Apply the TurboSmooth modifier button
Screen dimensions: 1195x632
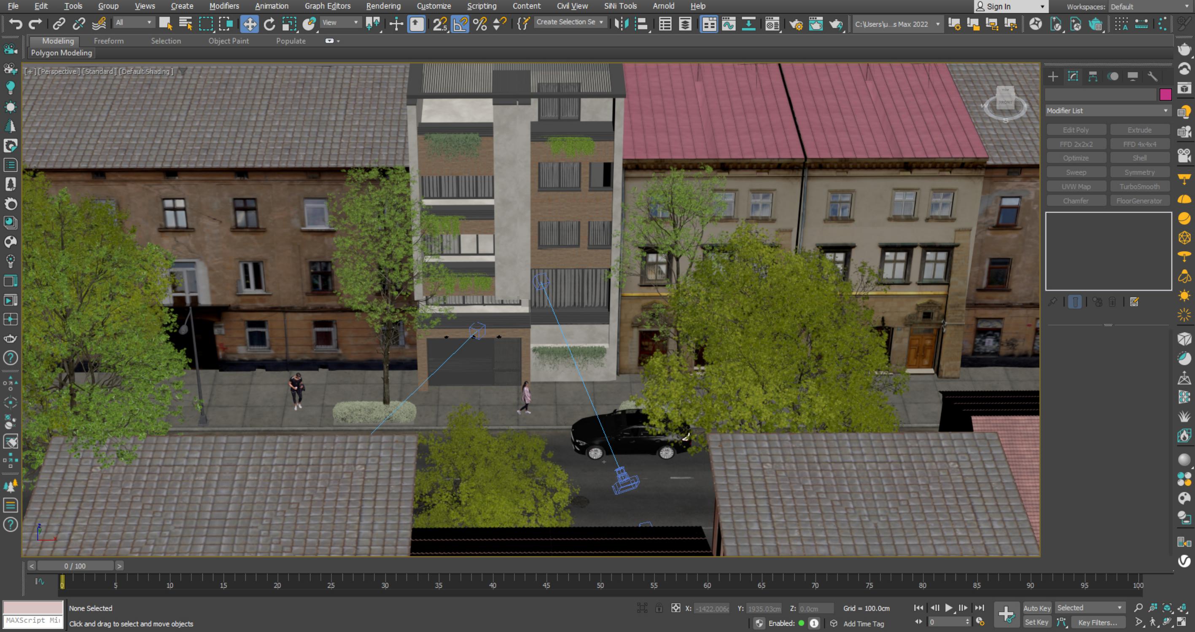(x=1139, y=186)
